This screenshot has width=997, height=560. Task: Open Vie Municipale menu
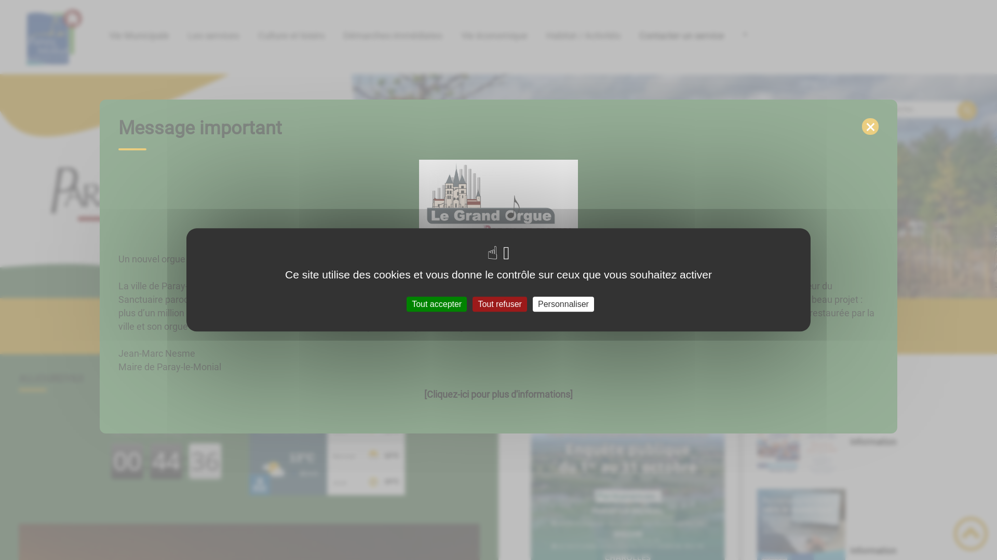click(139, 36)
